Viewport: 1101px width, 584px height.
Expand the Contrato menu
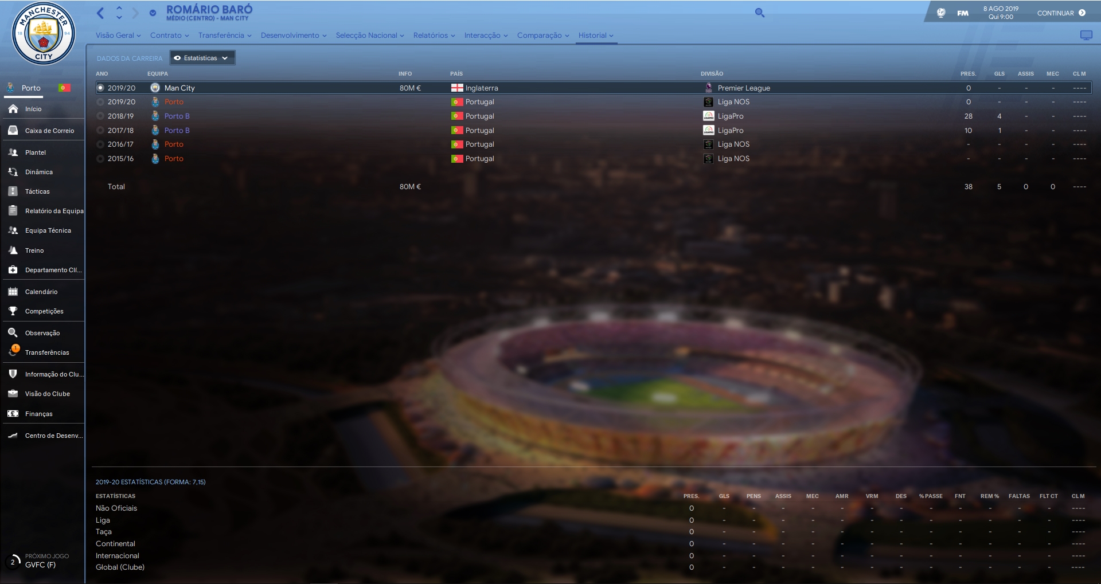(x=169, y=36)
